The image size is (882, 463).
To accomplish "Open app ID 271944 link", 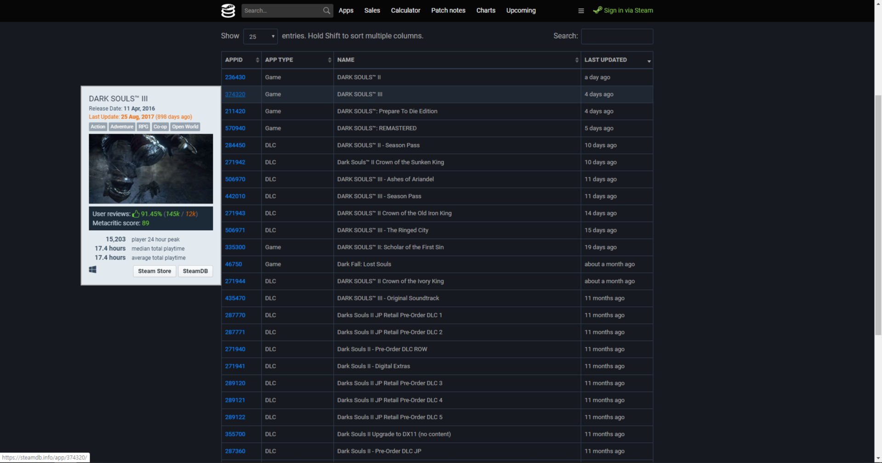I will (x=235, y=281).
